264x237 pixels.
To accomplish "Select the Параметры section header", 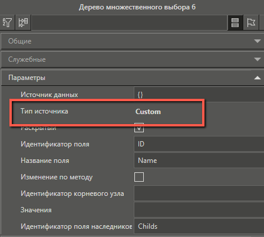I will pyautogui.click(x=132, y=78).
